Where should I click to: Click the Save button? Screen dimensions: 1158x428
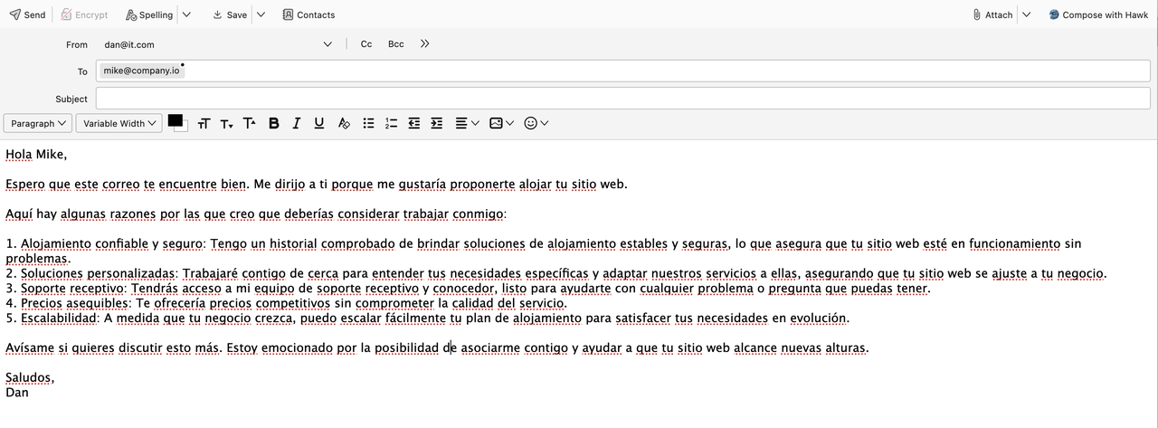(230, 14)
